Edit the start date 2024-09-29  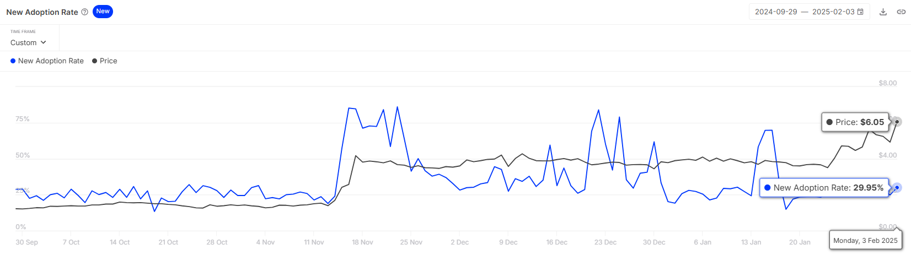pos(776,12)
